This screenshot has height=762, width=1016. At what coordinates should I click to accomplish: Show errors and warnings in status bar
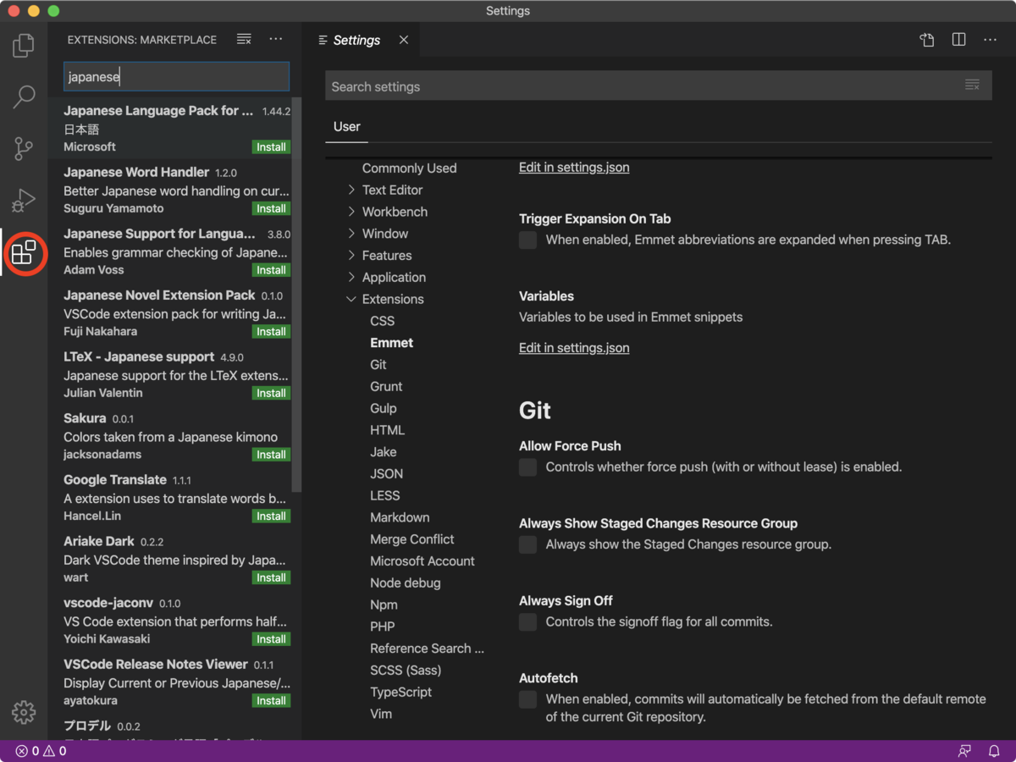point(41,751)
